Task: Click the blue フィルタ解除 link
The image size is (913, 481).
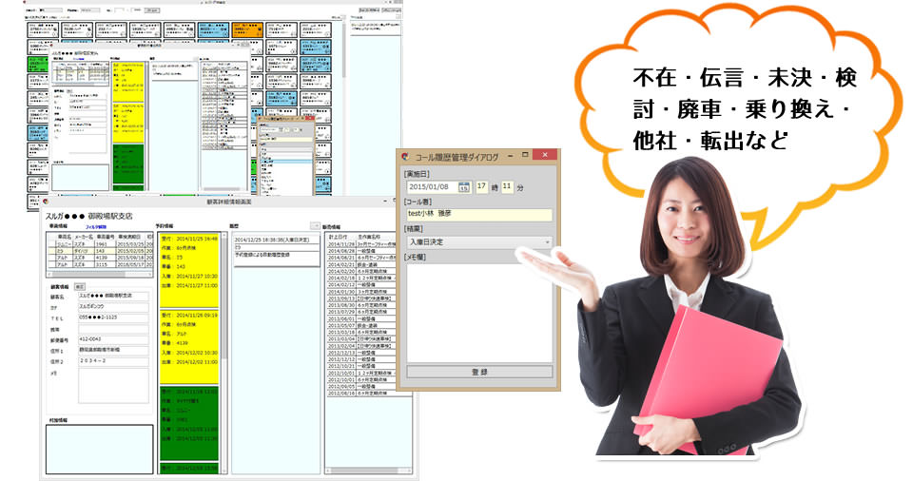Action: (x=95, y=226)
